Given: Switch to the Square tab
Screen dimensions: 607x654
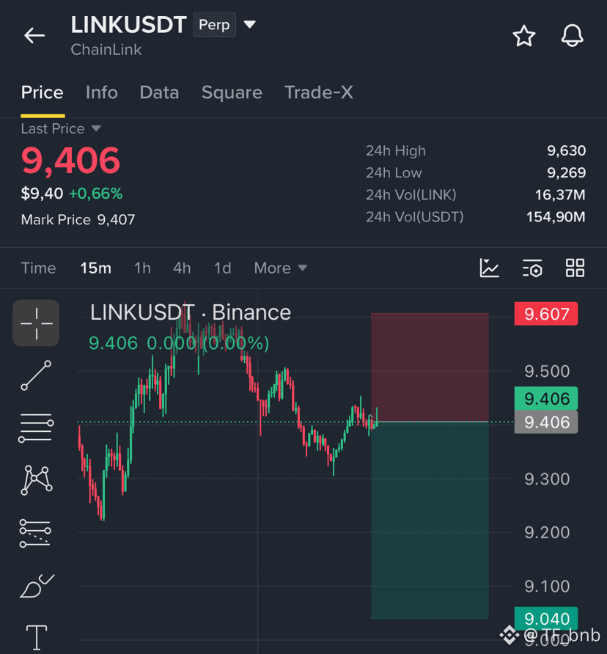Looking at the screenshot, I should point(232,92).
